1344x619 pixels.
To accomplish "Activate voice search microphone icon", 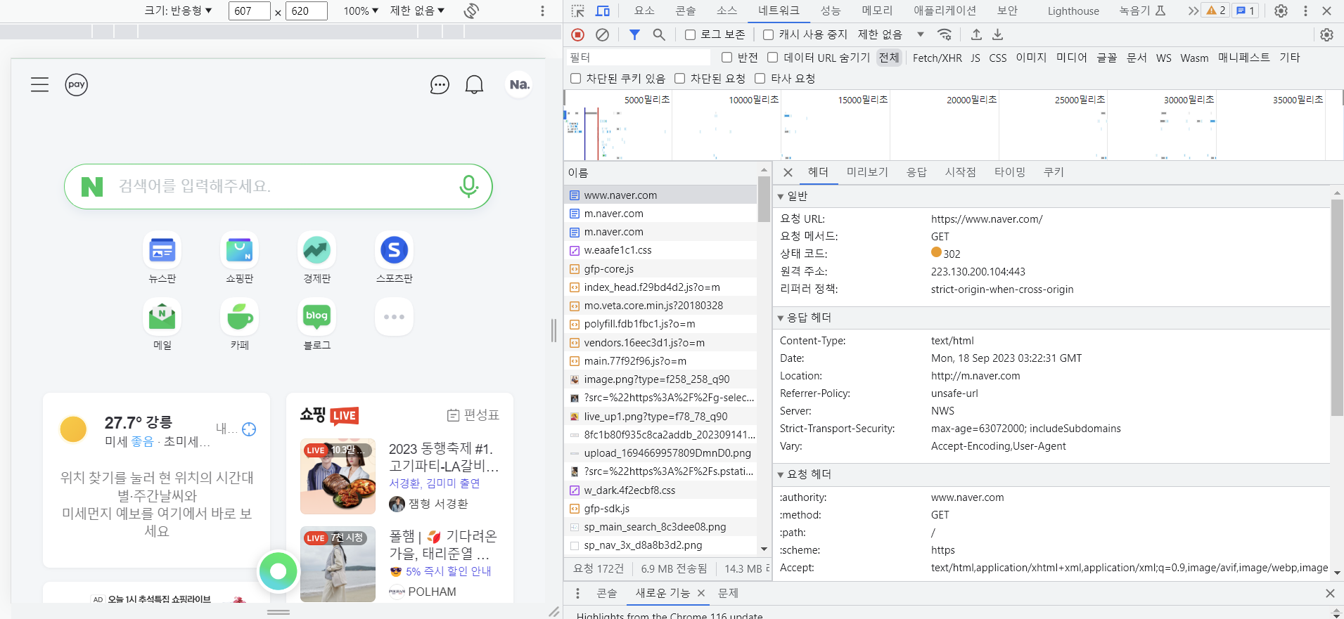I will click(468, 186).
